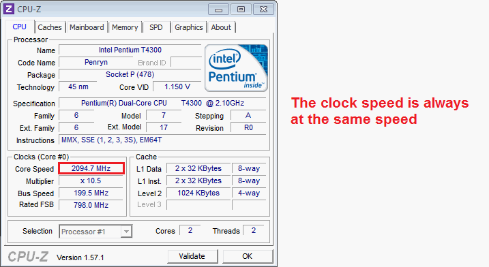The image size is (489, 267).
Task: Click the Rated FSB value 798.0 MHz
Action: point(91,205)
